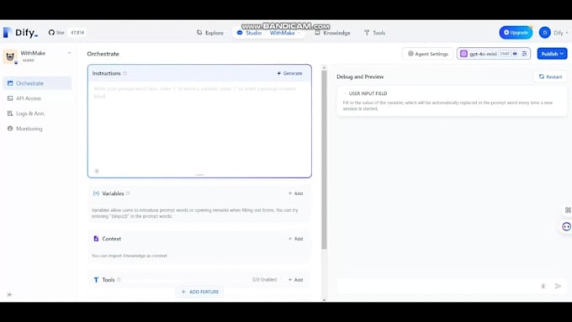572x322 pixels.
Task: Click the 0/0 Enabled tools count
Action: pos(264,280)
